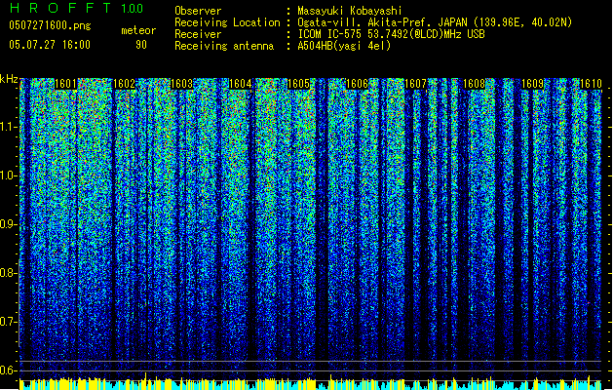
Task: Select the file name 0507271600.png
Action: [x=50, y=25]
